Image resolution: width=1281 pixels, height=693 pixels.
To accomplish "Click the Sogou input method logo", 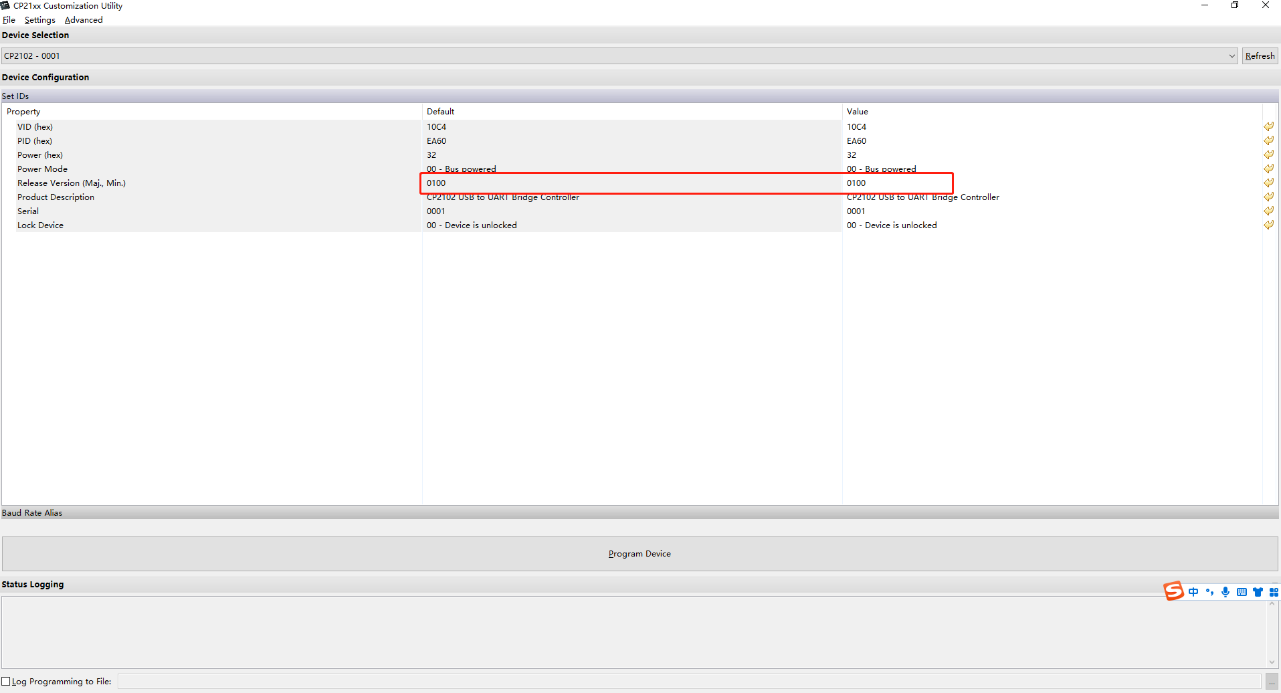I will tap(1173, 591).
